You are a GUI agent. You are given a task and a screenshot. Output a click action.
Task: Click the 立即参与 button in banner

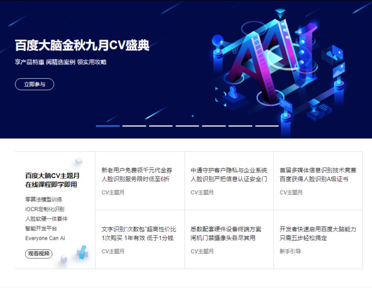35,84
